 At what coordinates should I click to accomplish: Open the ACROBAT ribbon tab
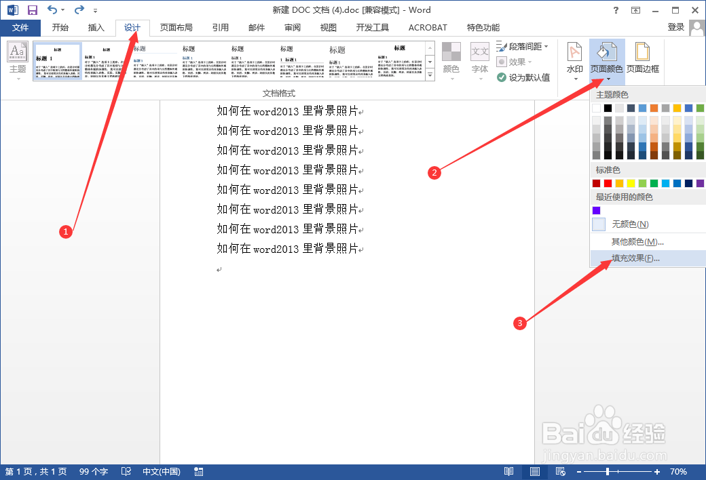(427, 27)
